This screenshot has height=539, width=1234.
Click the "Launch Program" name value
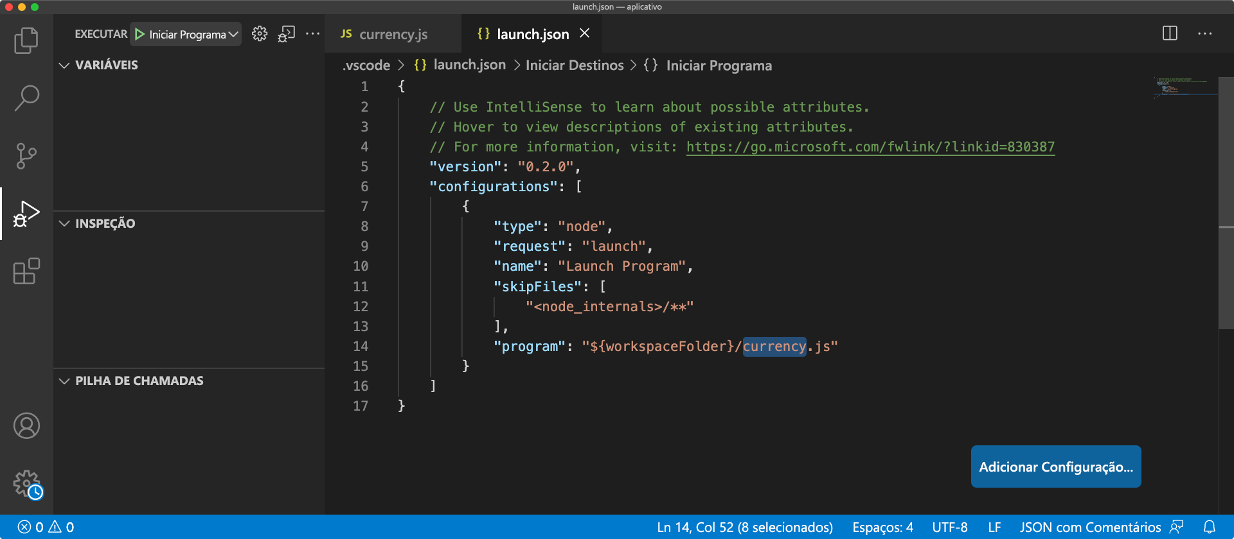(x=622, y=266)
